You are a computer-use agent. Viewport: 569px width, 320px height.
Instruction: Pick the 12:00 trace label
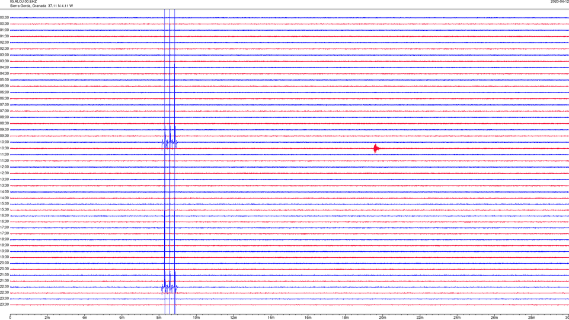tap(4, 167)
